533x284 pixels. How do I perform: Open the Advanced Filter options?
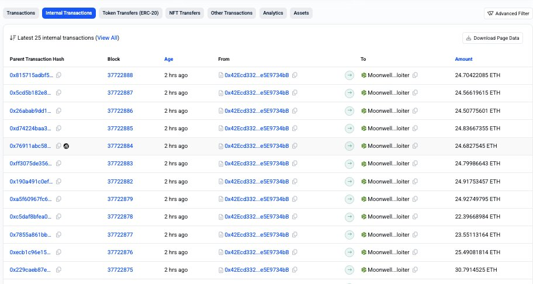pos(508,13)
